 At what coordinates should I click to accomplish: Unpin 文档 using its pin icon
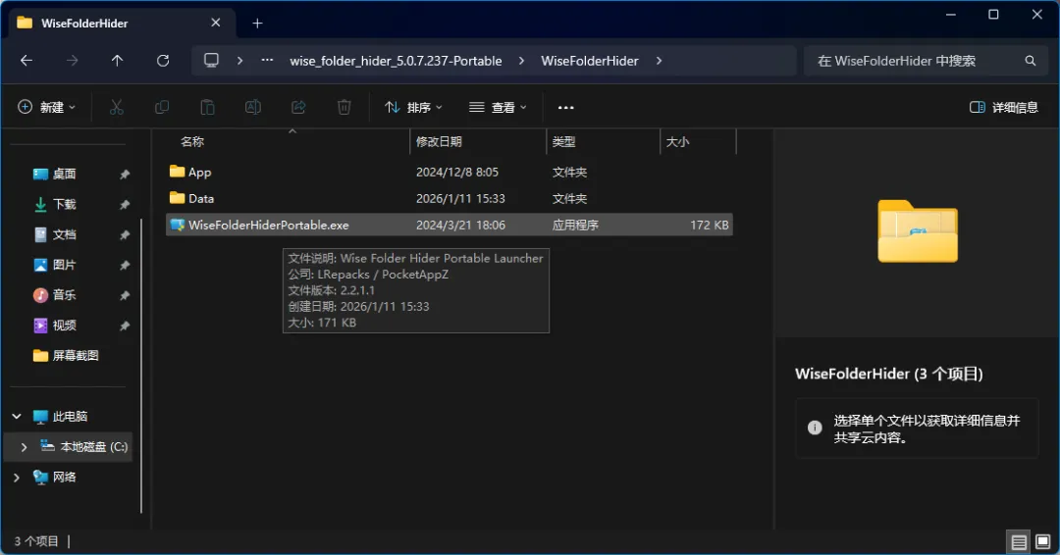[125, 235]
